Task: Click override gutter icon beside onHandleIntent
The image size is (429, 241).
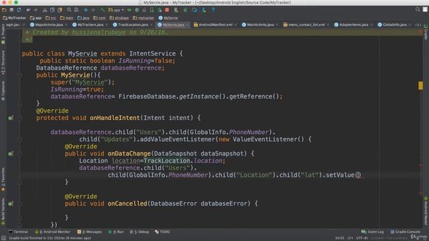Action: click(11, 118)
